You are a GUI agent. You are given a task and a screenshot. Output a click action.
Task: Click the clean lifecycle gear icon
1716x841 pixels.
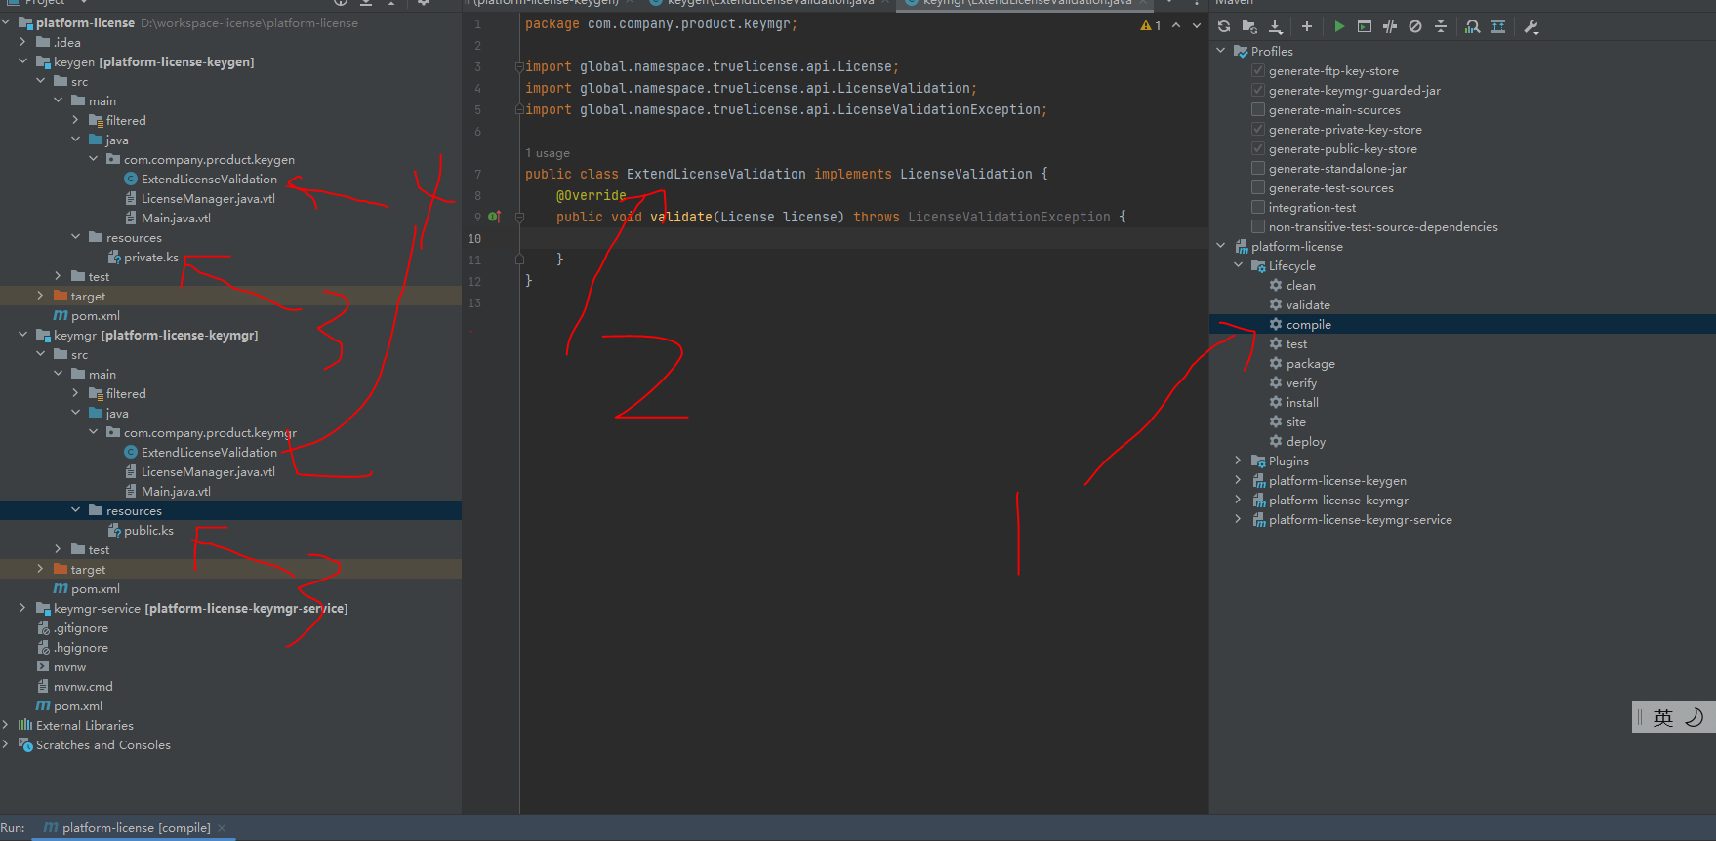click(1276, 285)
